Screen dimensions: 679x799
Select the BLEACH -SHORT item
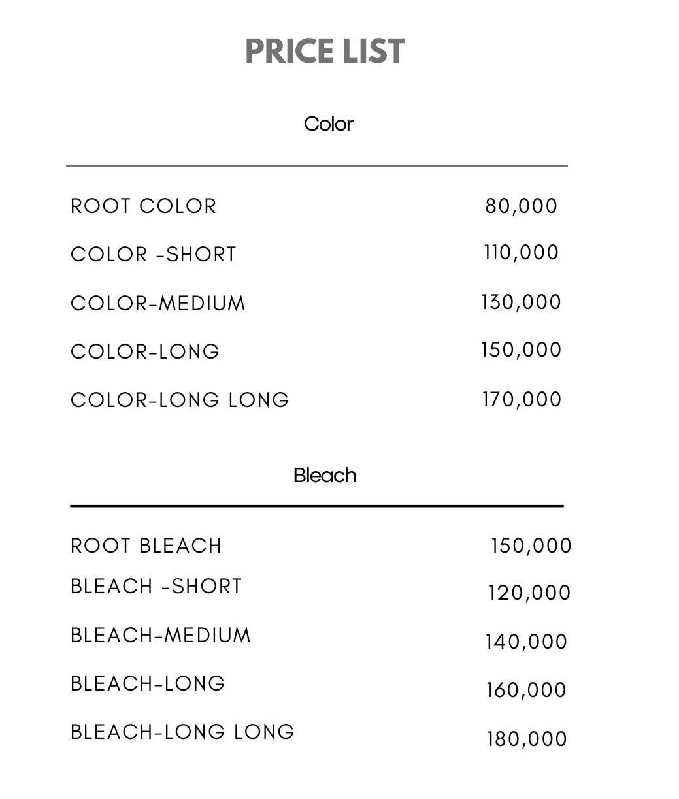pyautogui.click(x=156, y=586)
